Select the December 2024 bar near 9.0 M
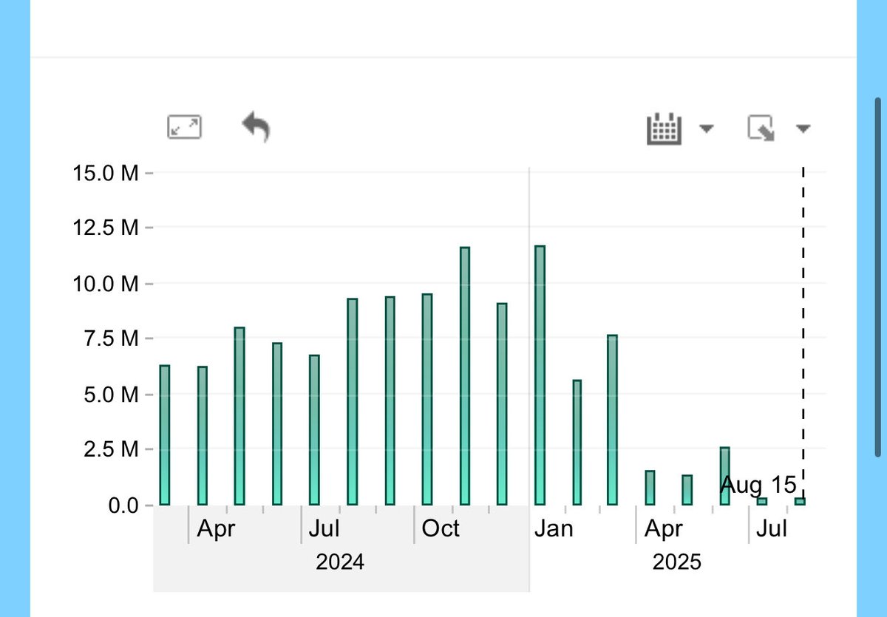This screenshot has height=617, width=887. tap(503, 404)
